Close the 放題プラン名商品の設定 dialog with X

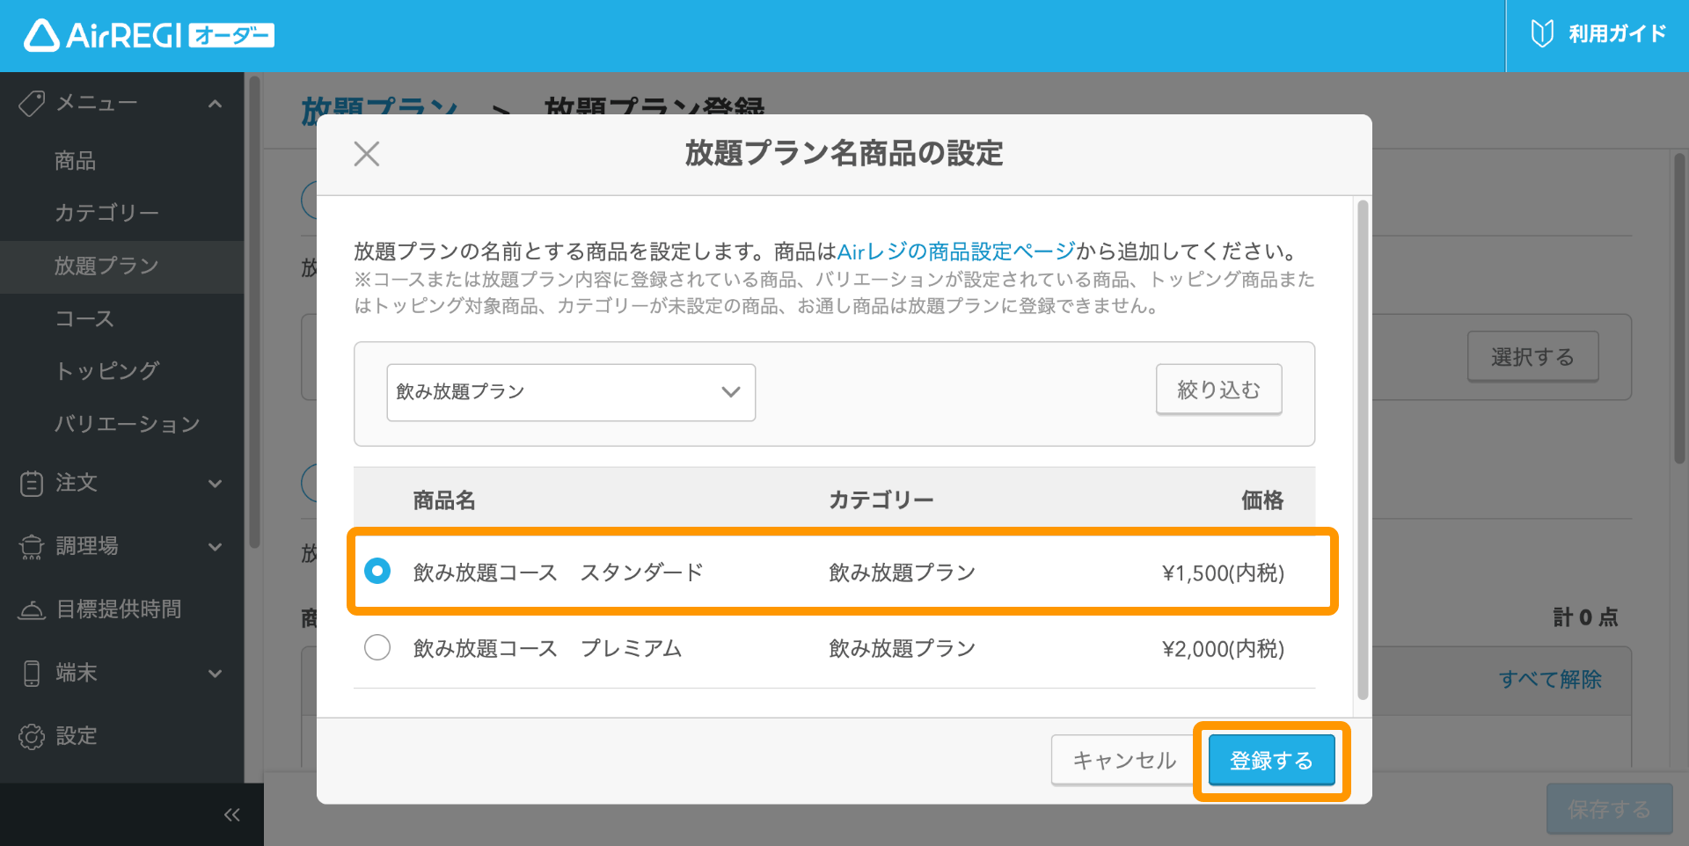(367, 154)
